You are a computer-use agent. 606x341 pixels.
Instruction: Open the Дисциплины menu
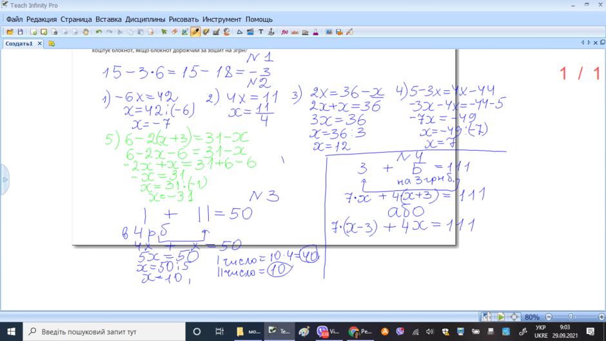(x=145, y=19)
